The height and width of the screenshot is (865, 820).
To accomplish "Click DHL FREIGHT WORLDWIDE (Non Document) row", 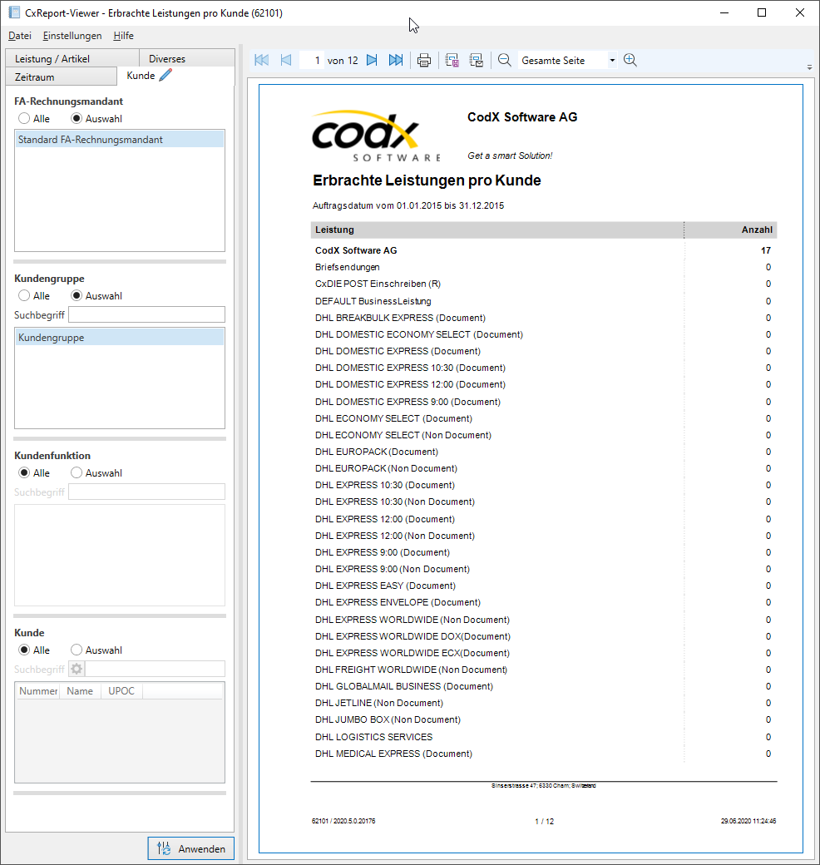I will [x=543, y=670].
